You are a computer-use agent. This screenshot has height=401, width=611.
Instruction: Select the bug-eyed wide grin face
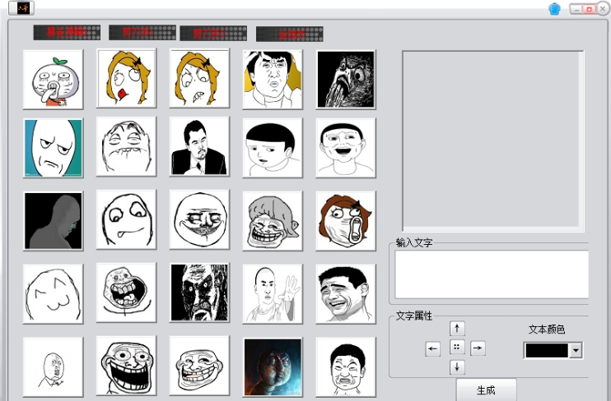tap(126, 366)
